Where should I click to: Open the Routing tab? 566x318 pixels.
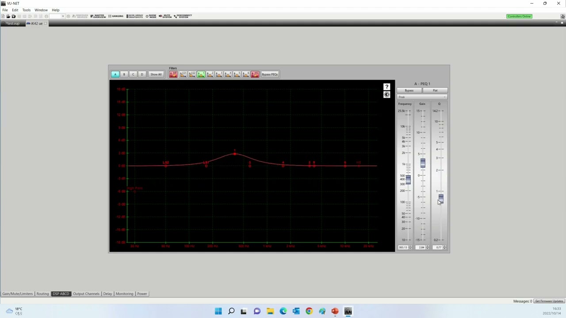42,294
